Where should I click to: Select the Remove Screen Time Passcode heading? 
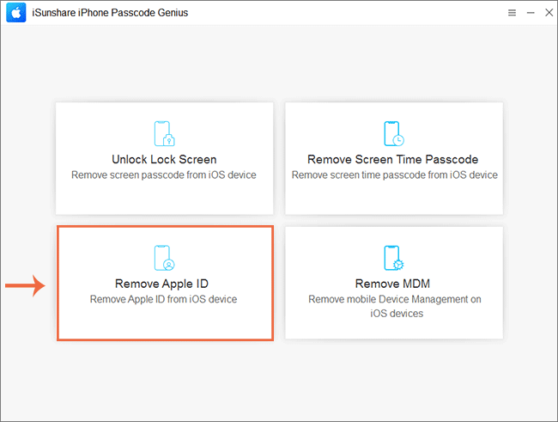click(392, 159)
